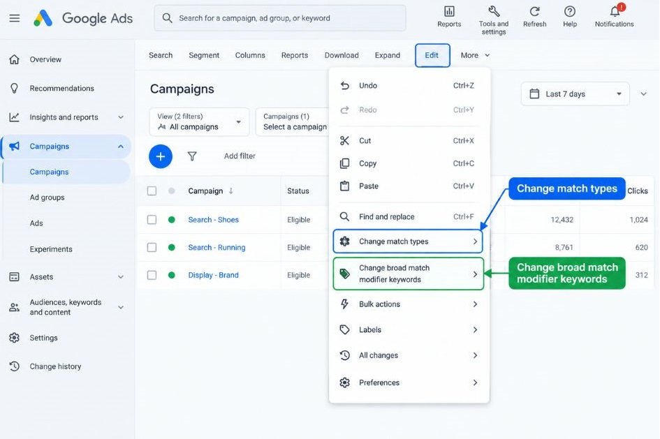The width and height of the screenshot is (660, 439).
Task: Open the Search - Running campaign link
Action: (x=217, y=247)
